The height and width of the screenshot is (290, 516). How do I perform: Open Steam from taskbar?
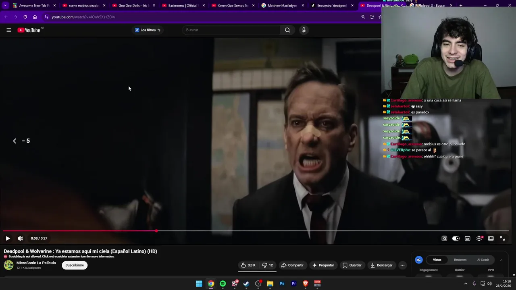246,284
